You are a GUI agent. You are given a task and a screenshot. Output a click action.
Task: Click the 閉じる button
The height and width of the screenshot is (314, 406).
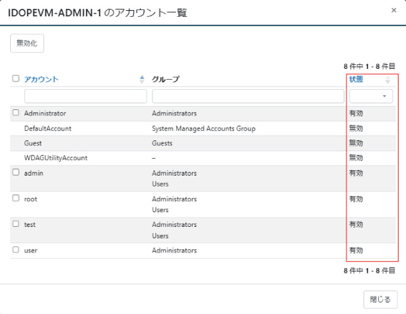pyautogui.click(x=380, y=299)
